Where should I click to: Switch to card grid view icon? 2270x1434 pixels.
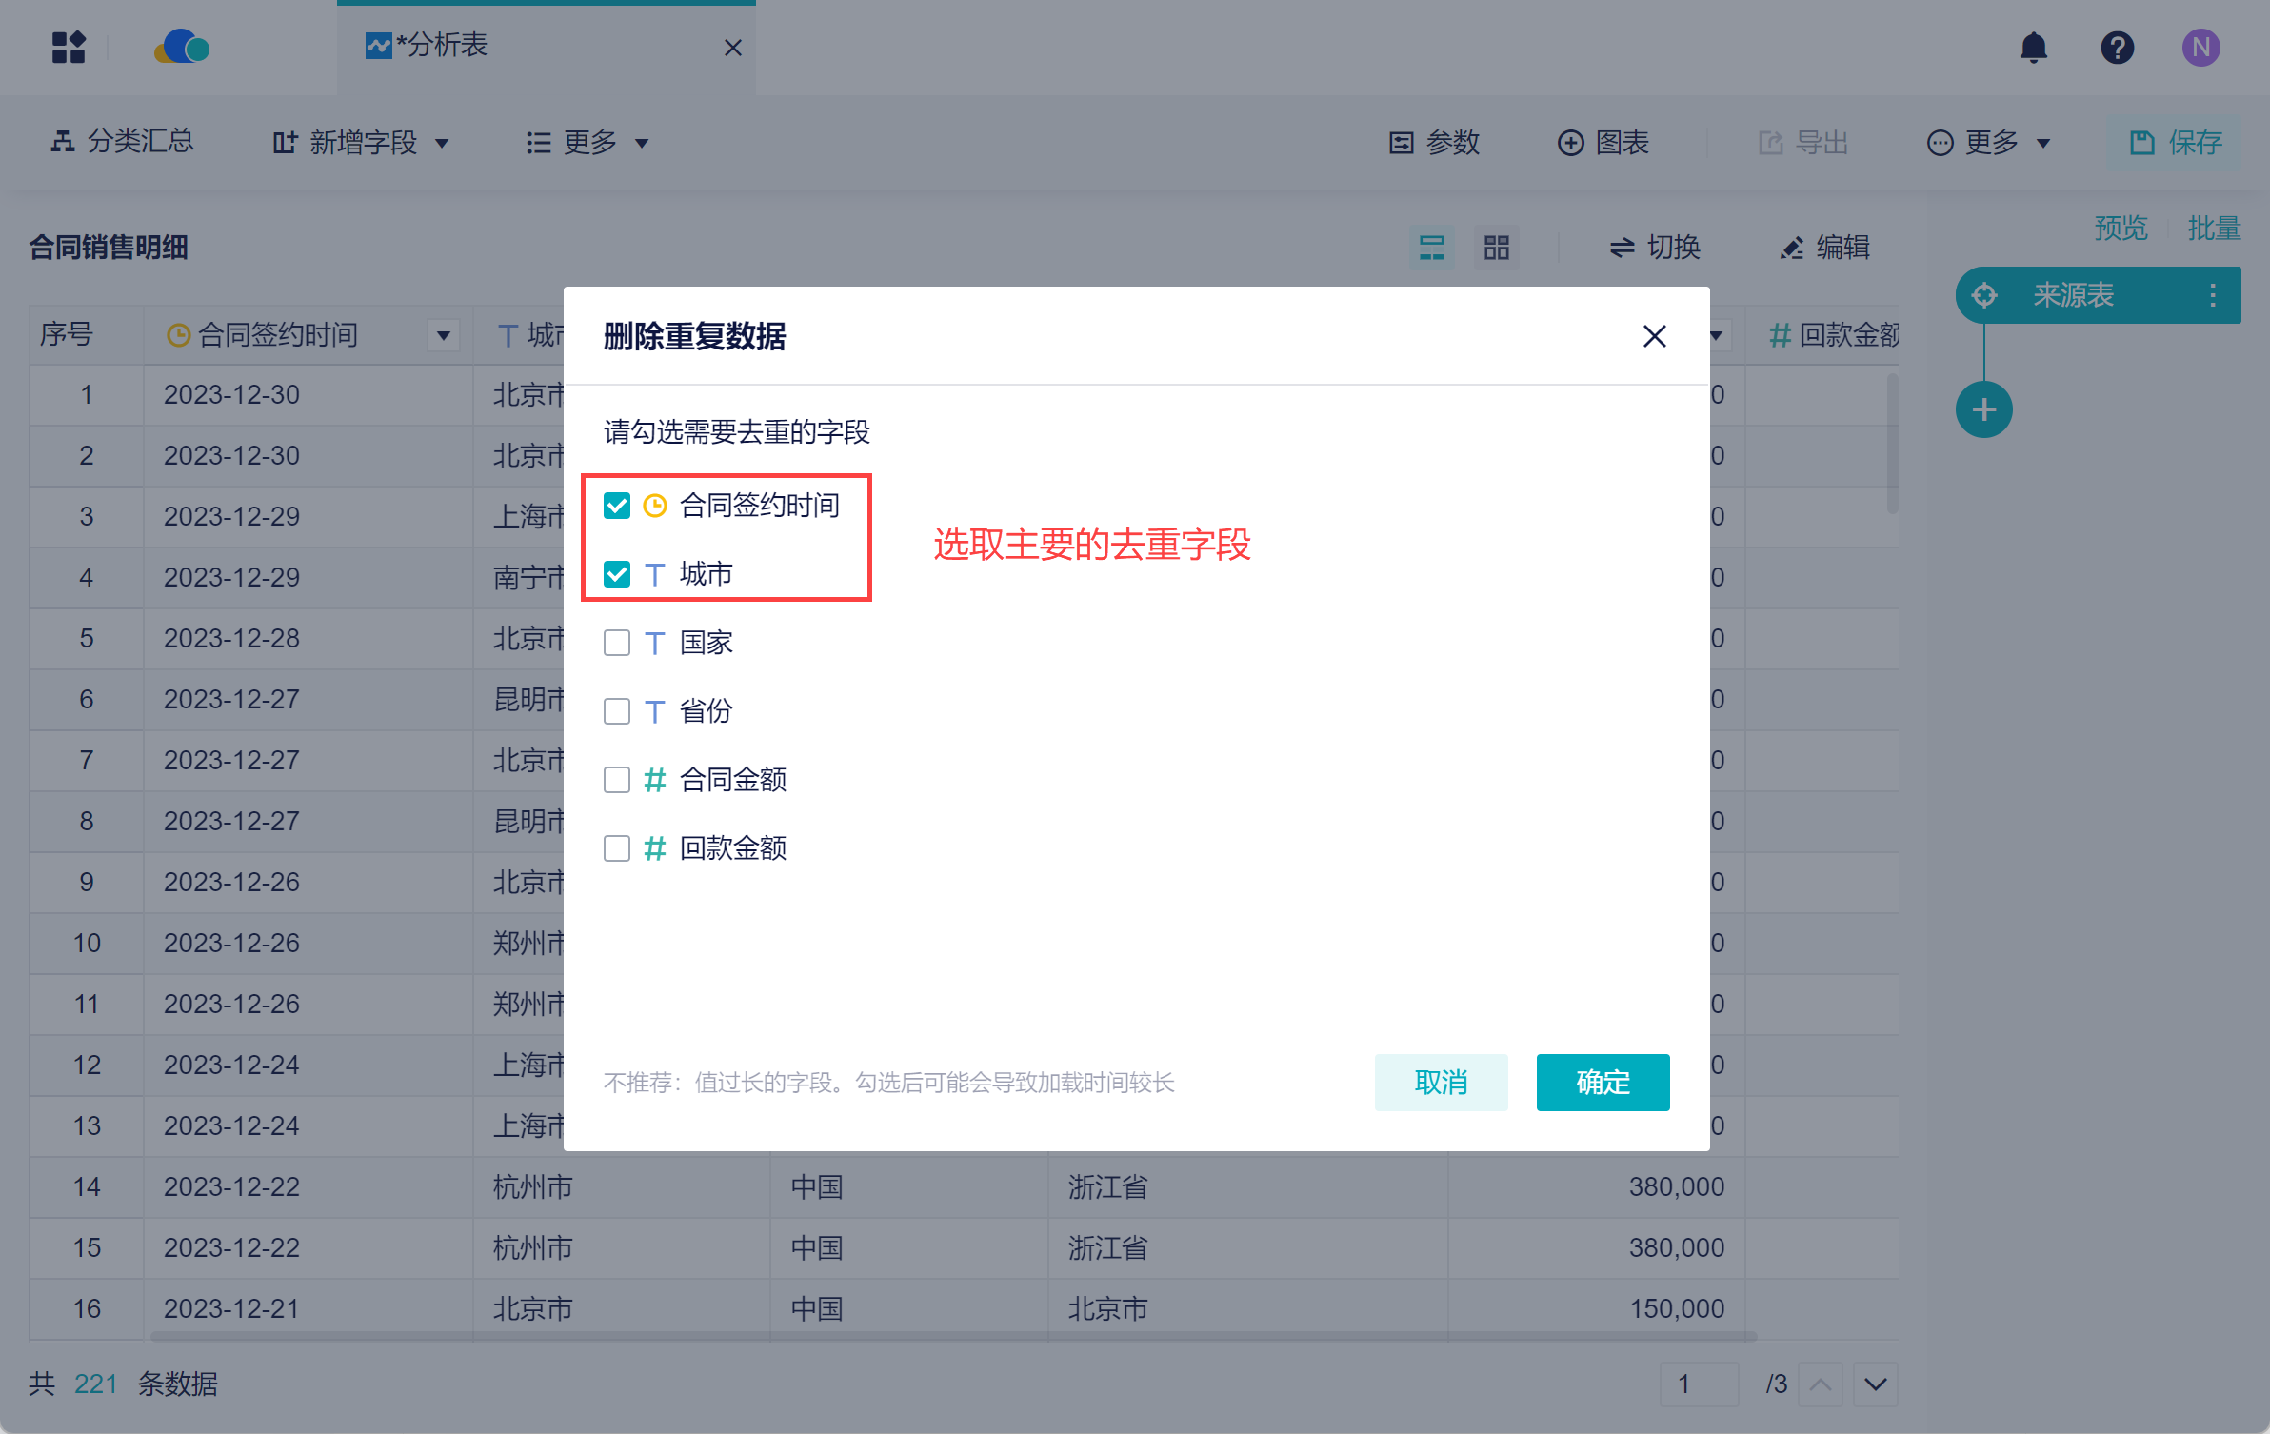pos(1496,248)
